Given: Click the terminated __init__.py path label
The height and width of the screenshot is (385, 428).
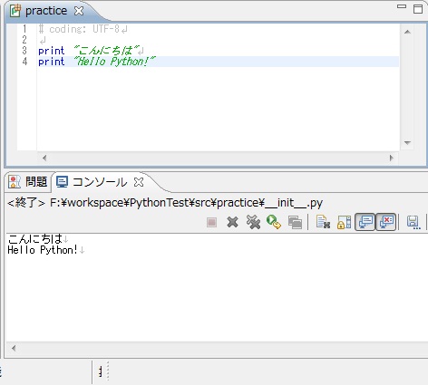Looking at the screenshot, I should [165, 203].
